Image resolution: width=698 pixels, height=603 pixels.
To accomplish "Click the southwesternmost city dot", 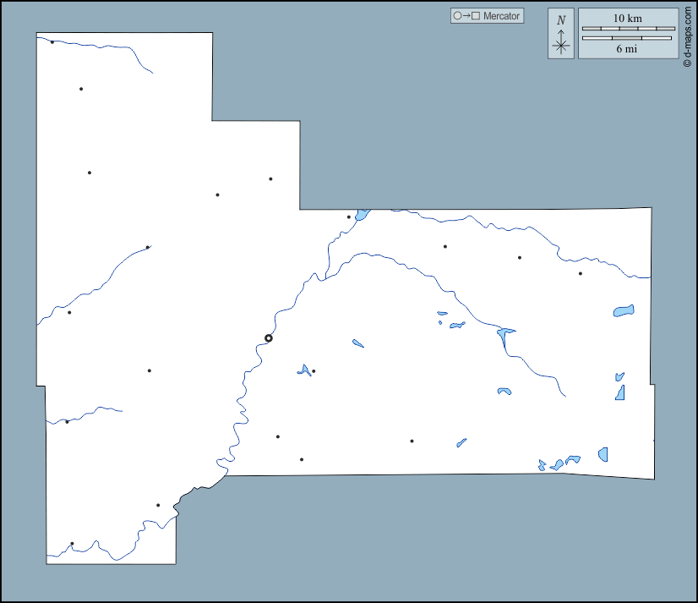I will click(72, 544).
